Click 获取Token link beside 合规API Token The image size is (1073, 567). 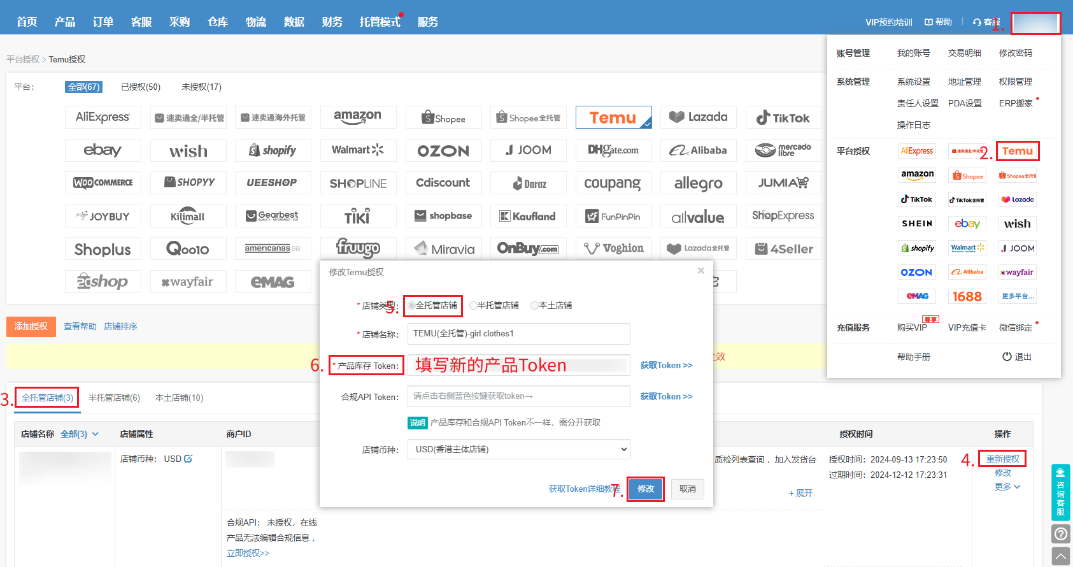click(666, 396)
